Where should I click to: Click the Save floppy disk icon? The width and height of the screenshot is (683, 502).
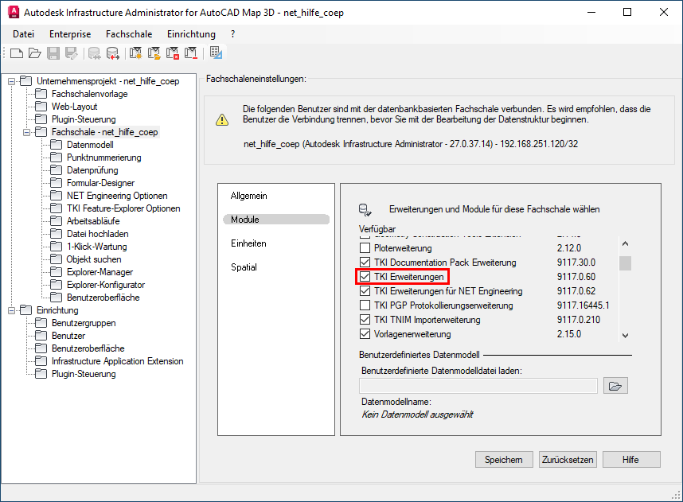(x=53, y=53)
